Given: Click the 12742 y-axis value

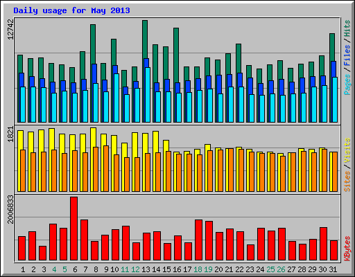Looking at the screenshot, I should click(x=10, y=29).
